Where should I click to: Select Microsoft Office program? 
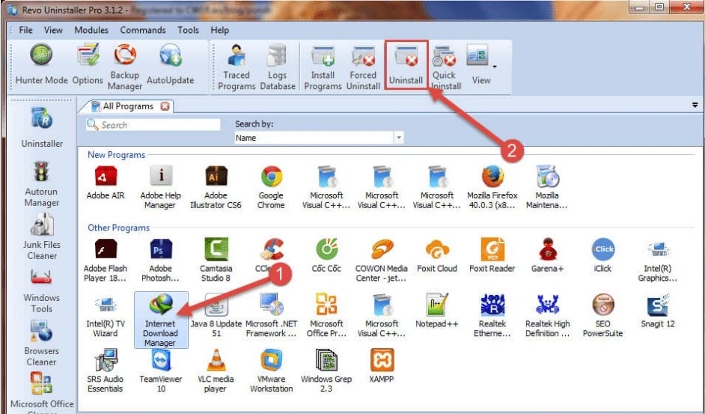pos(326,315)
